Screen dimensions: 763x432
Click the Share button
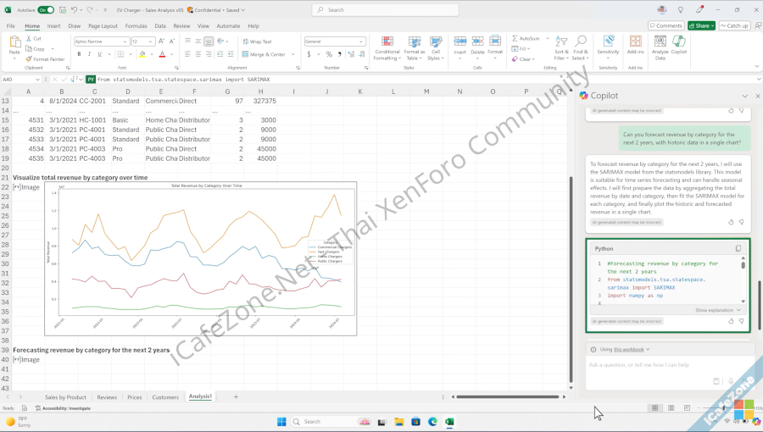pyautogui.click(x=701, y=26)
